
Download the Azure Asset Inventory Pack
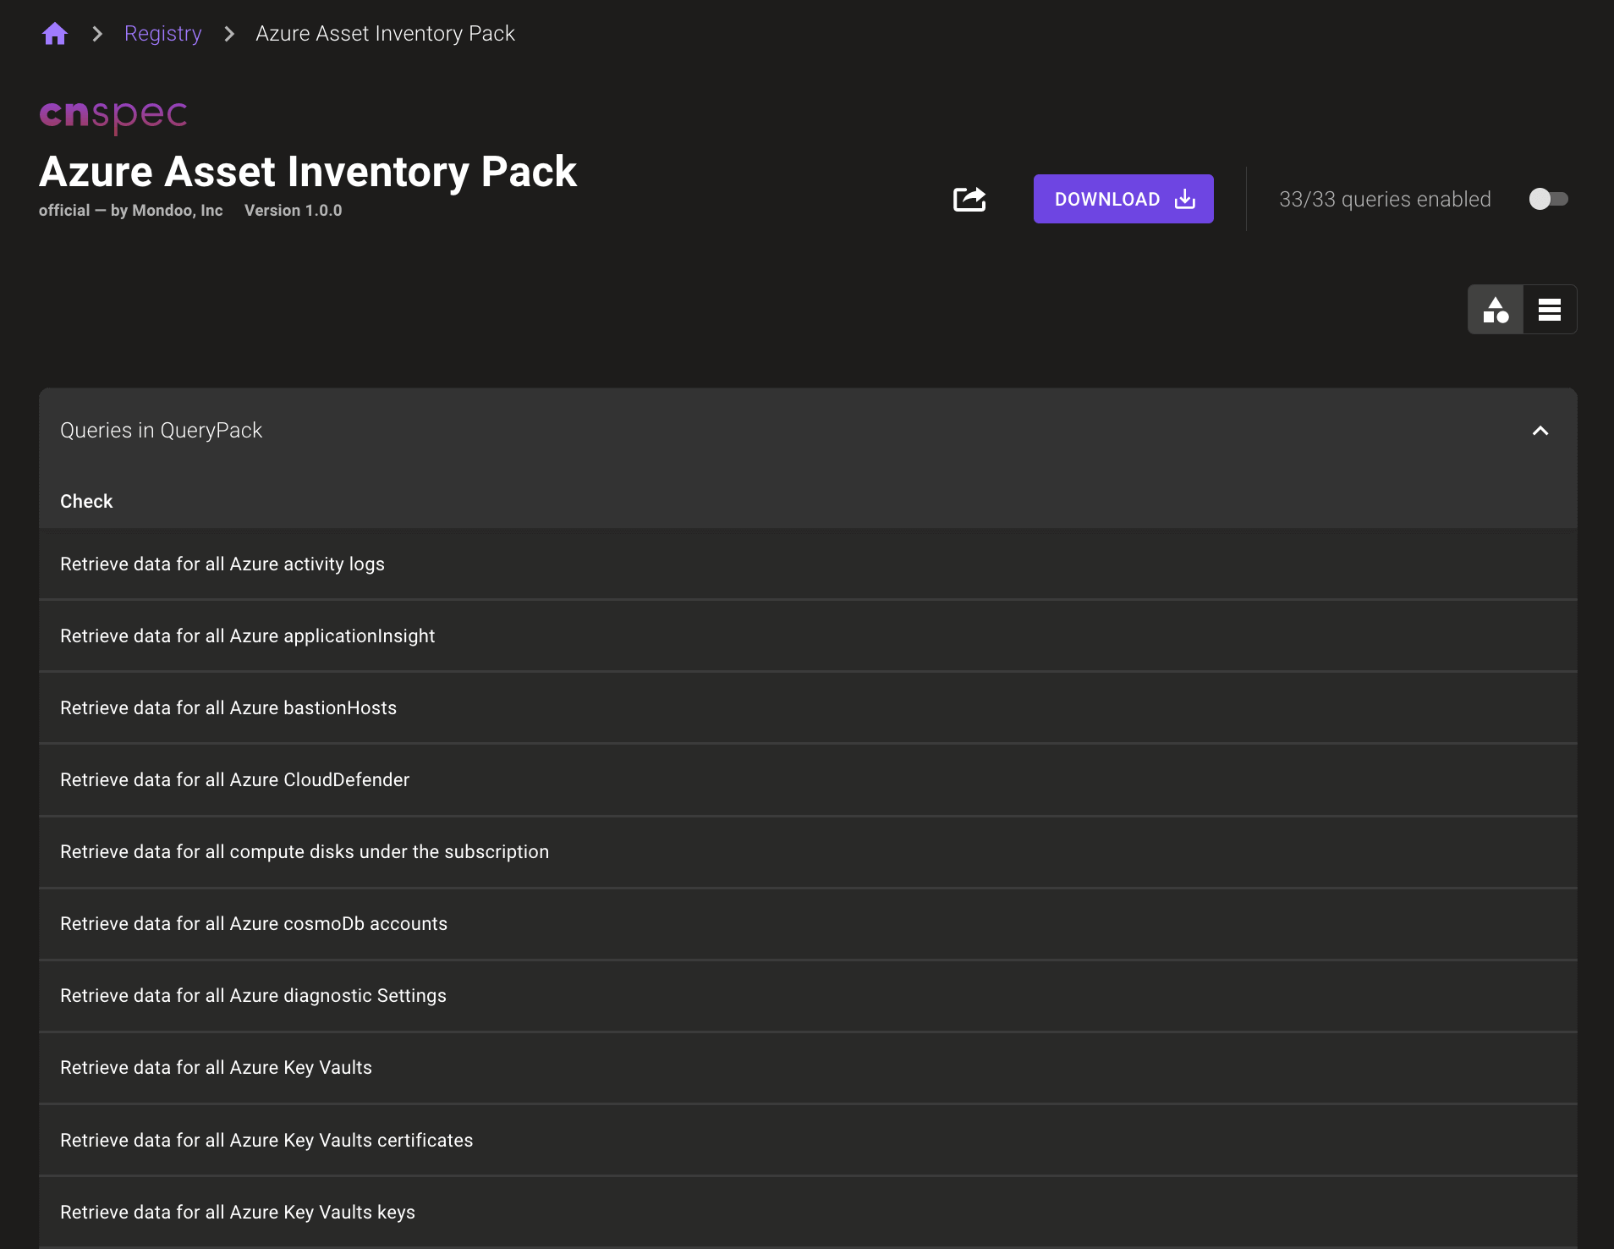click(x=1123, y=199)
